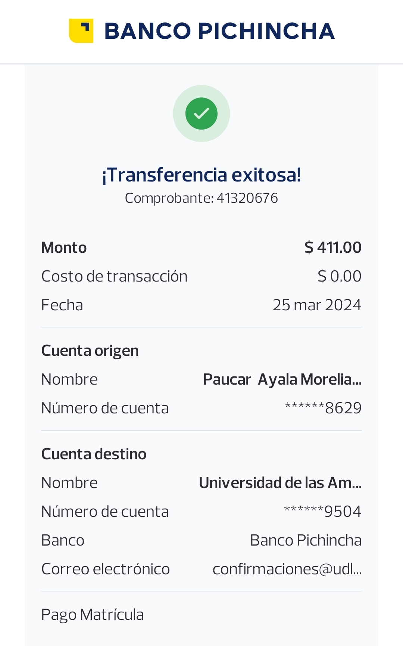Click the yellow Banco Pichincha logo icon
403x646 pixels.
point(81,31)
